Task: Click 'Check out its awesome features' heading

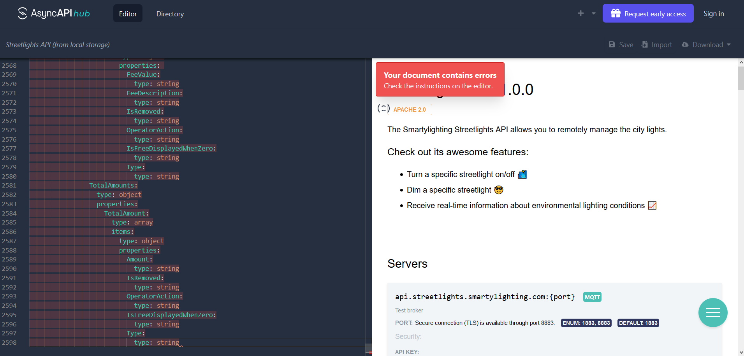Action: (x=458, y=152)
